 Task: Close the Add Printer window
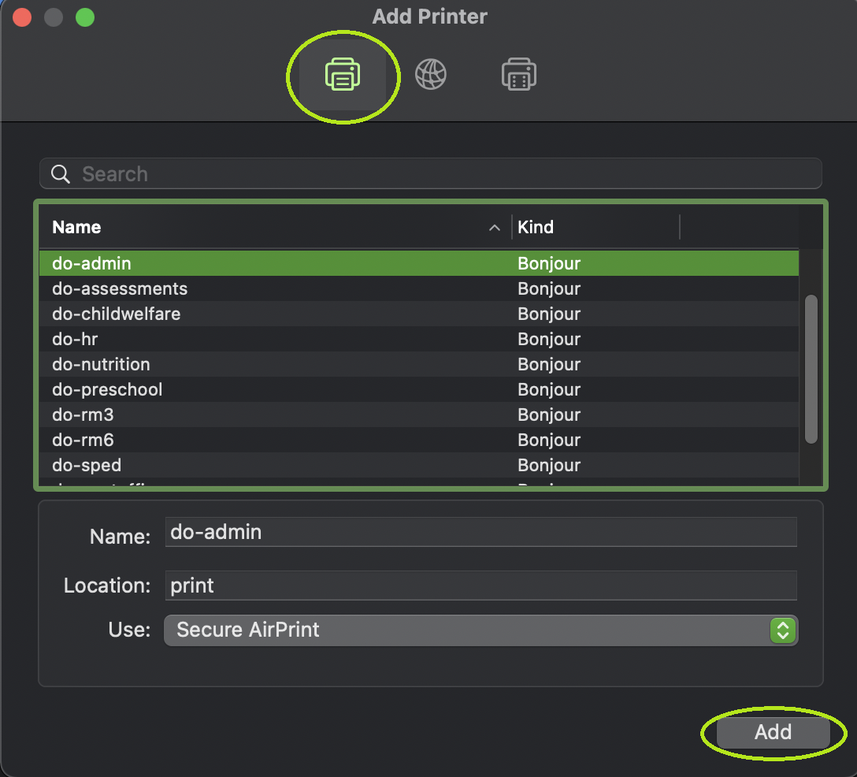(22, 17)
